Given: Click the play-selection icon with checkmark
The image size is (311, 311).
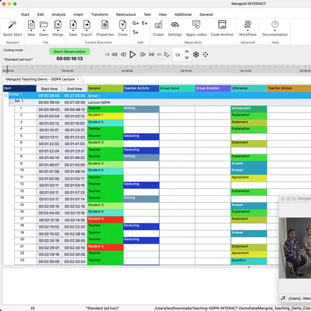Looking at the screenshot, I should pyautogui.click(x=167, y=55).
